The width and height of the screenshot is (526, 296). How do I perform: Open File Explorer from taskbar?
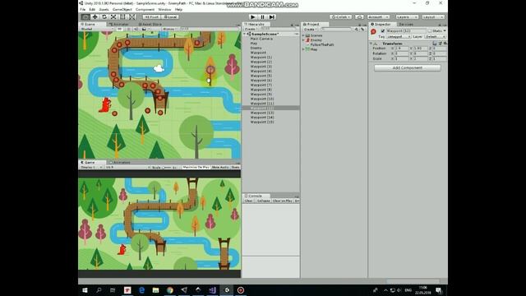click(155, 290)
